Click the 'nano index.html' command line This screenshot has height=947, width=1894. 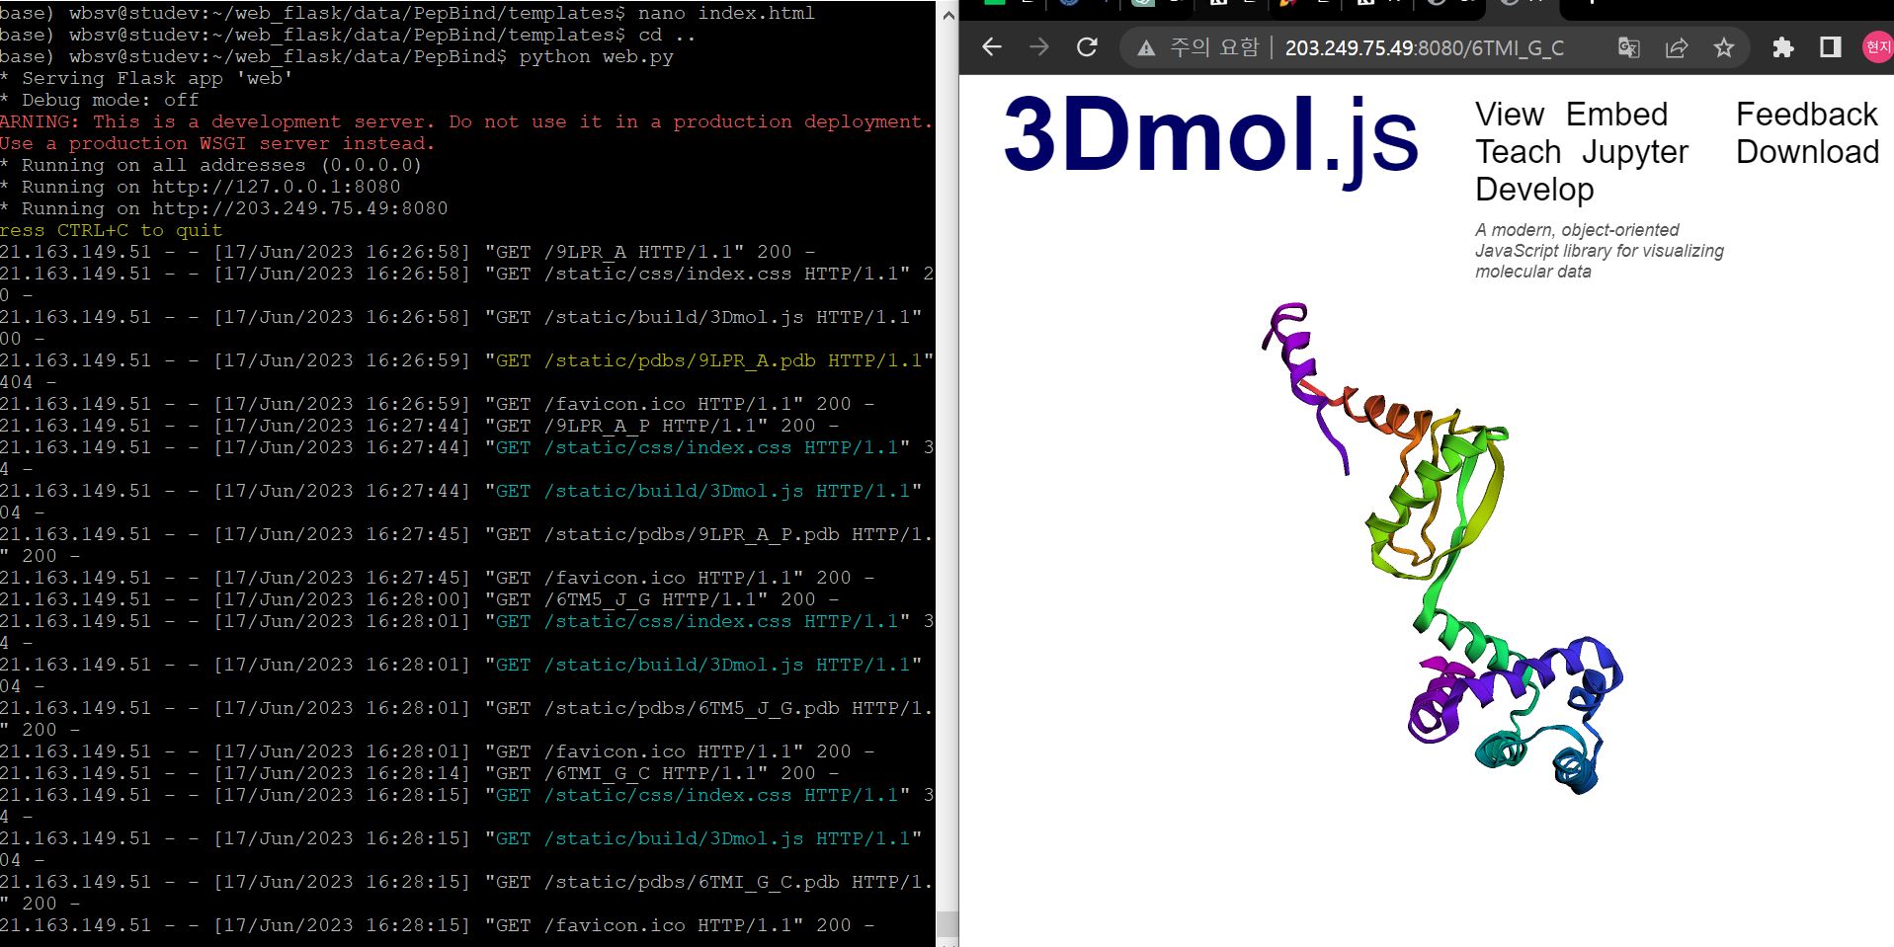[x=407, y=13]
